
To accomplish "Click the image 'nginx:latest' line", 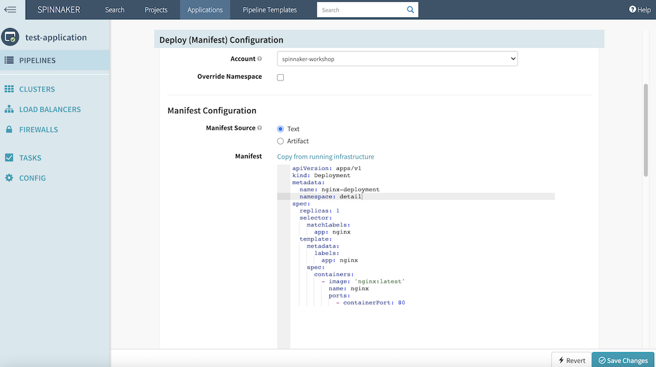I will pos(363,281).
